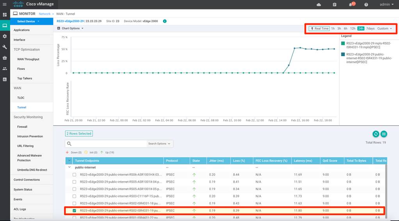Open the admin user dropdown
This screenshot has width=399, height=221.
tap(387, 4)
